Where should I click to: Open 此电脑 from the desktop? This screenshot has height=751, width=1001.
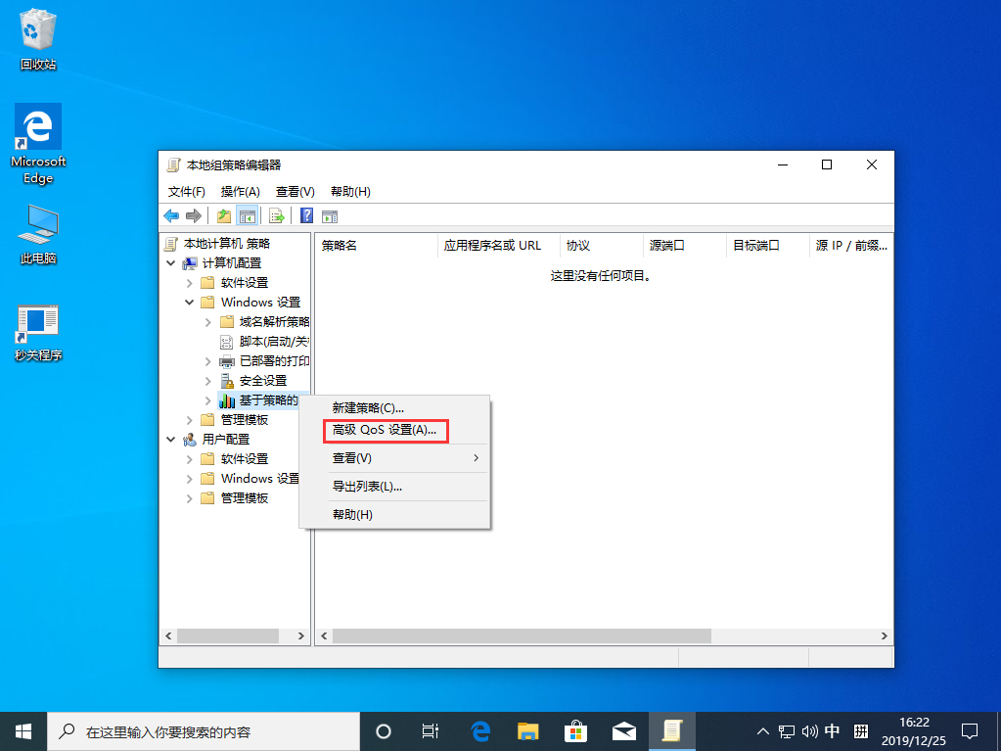click(x=37, y=223)
